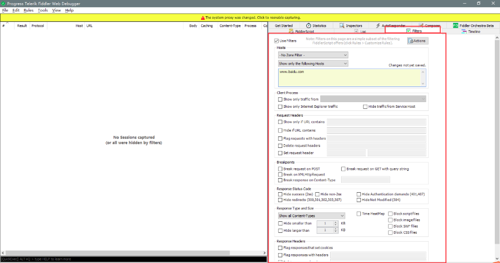
Task: Check Hide Not Modified (304)
Action: 359,200
